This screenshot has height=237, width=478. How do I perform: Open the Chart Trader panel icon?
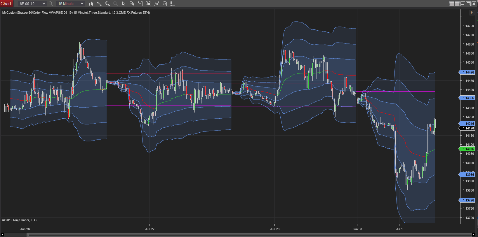[140, 4]
